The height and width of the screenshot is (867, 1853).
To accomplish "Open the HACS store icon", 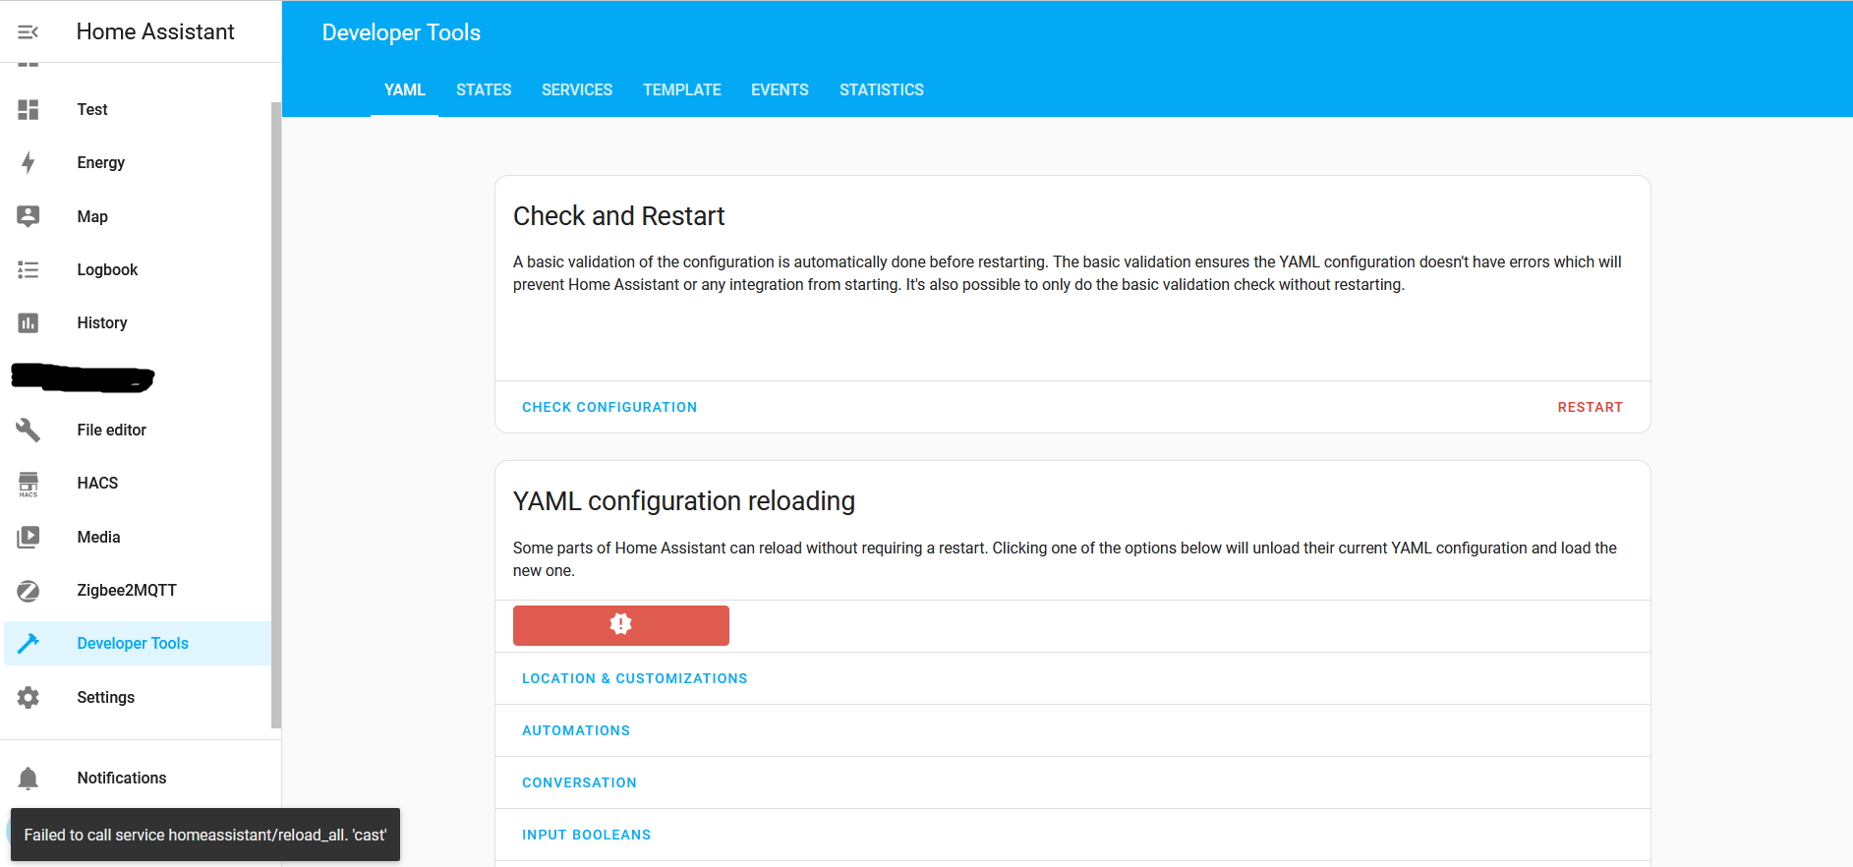I will 29,484.
